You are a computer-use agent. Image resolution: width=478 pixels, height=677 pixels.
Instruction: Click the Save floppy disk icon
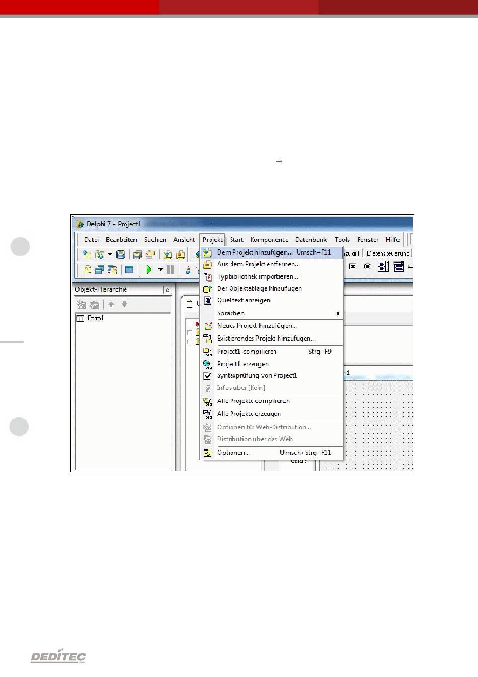pos(121,255)
